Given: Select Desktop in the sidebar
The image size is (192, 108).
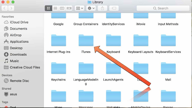Looking at the screenshot, I should click(13, 48).
